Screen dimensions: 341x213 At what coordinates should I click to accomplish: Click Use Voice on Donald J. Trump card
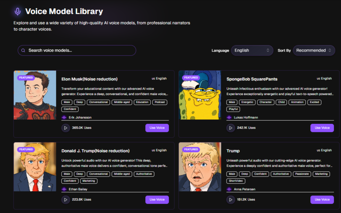point(157,200)
